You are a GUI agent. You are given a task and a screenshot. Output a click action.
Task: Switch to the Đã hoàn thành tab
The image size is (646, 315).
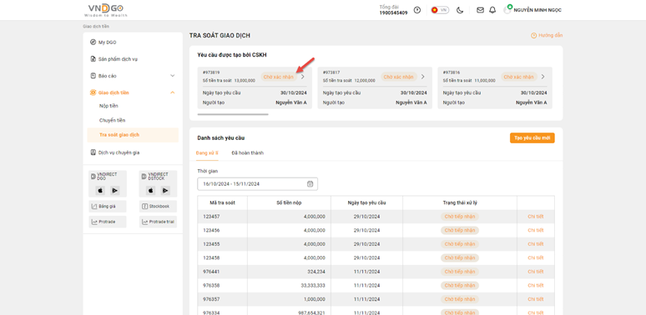(248, 153)
